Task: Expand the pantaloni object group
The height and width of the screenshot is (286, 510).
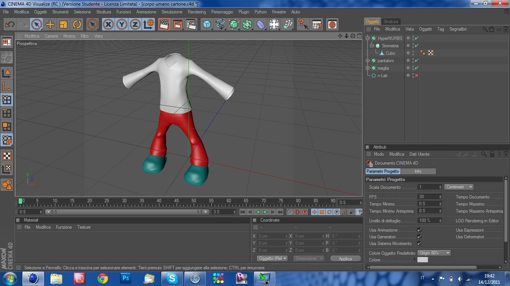Action: (368, 61)
